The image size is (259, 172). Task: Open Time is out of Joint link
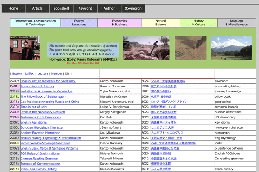coord(34,107)
